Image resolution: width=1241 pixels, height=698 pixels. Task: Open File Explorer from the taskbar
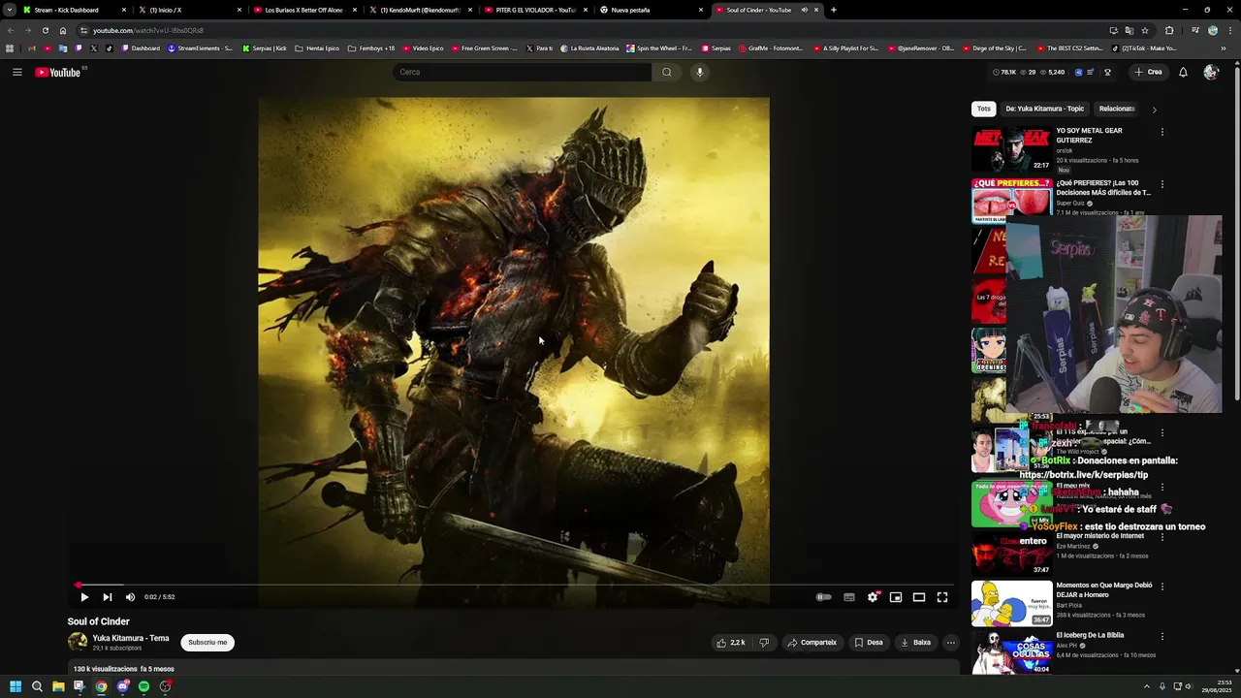[x=58, y=686]
